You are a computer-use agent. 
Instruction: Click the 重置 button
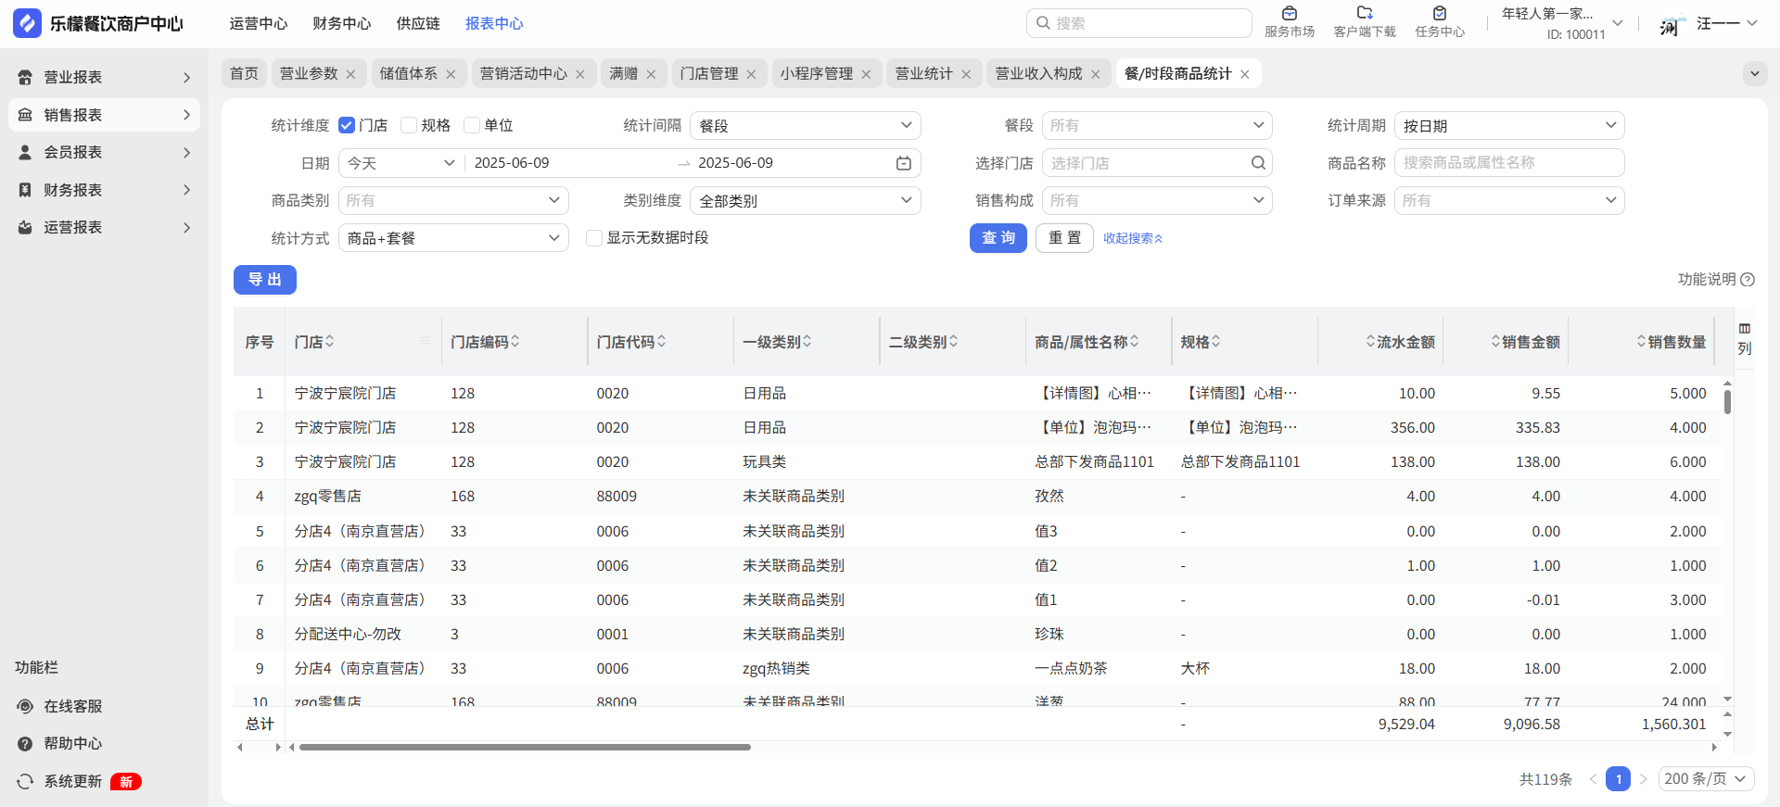pos(1064,238)
